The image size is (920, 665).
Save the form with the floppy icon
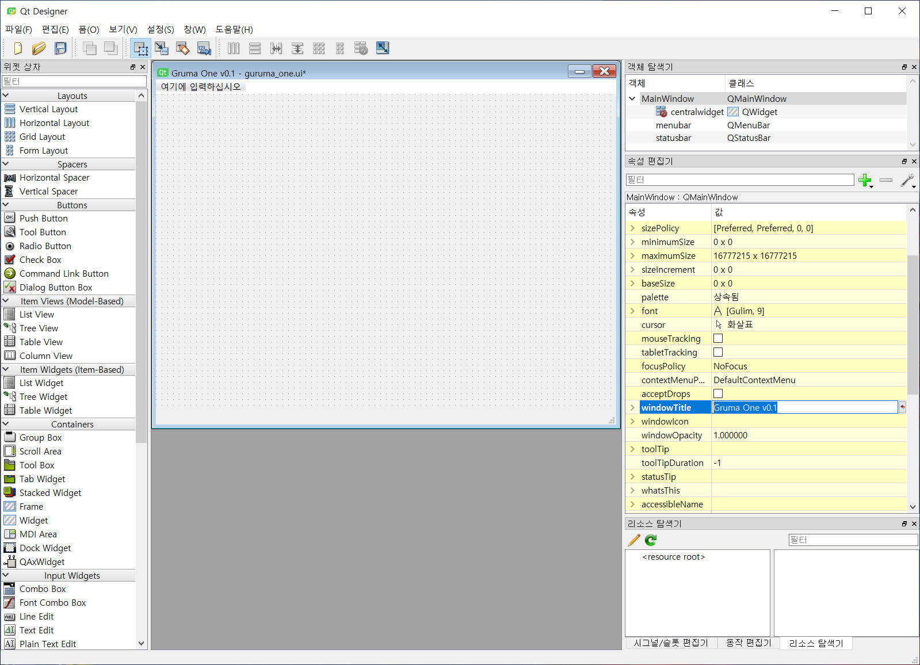pos(60,48)
